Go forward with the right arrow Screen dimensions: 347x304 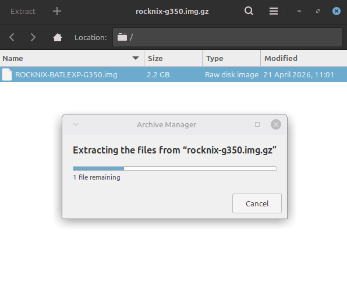(x=33, y=37)
